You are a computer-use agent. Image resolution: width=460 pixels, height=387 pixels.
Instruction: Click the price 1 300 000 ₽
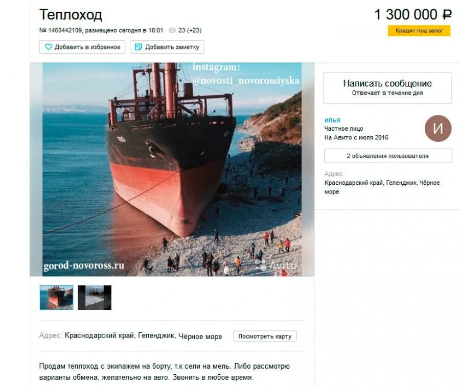pos(413,14)
